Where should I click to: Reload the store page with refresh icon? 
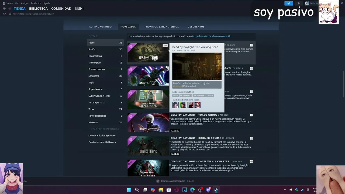tap(4, 14)
